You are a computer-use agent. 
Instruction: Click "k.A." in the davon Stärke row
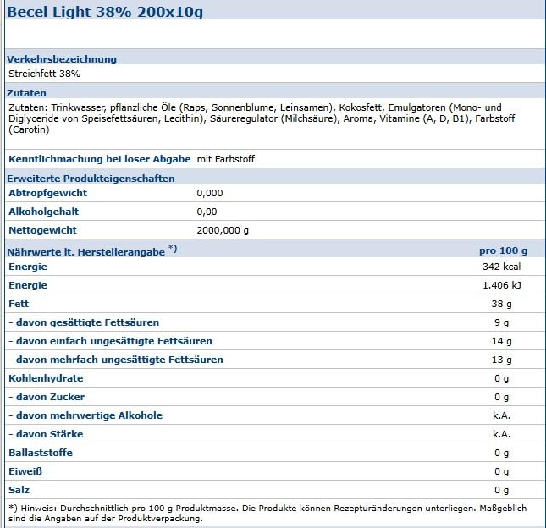pos(501,434)
